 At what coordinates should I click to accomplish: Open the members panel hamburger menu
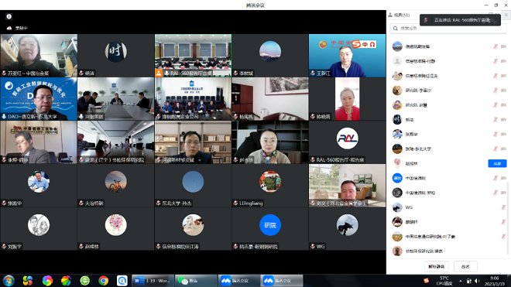click(x=506, y=15)
